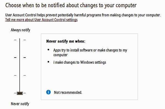
Task: Click the 'Apps try to install software' bullet text
Action: [x=90, y=53]
